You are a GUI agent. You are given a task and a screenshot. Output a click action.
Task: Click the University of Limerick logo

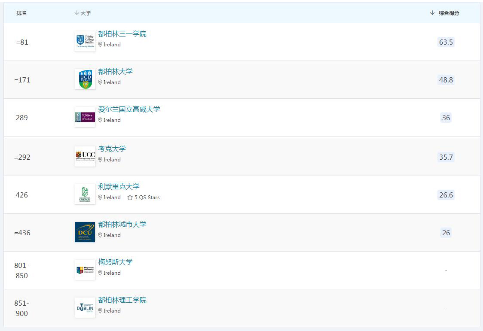85,194
